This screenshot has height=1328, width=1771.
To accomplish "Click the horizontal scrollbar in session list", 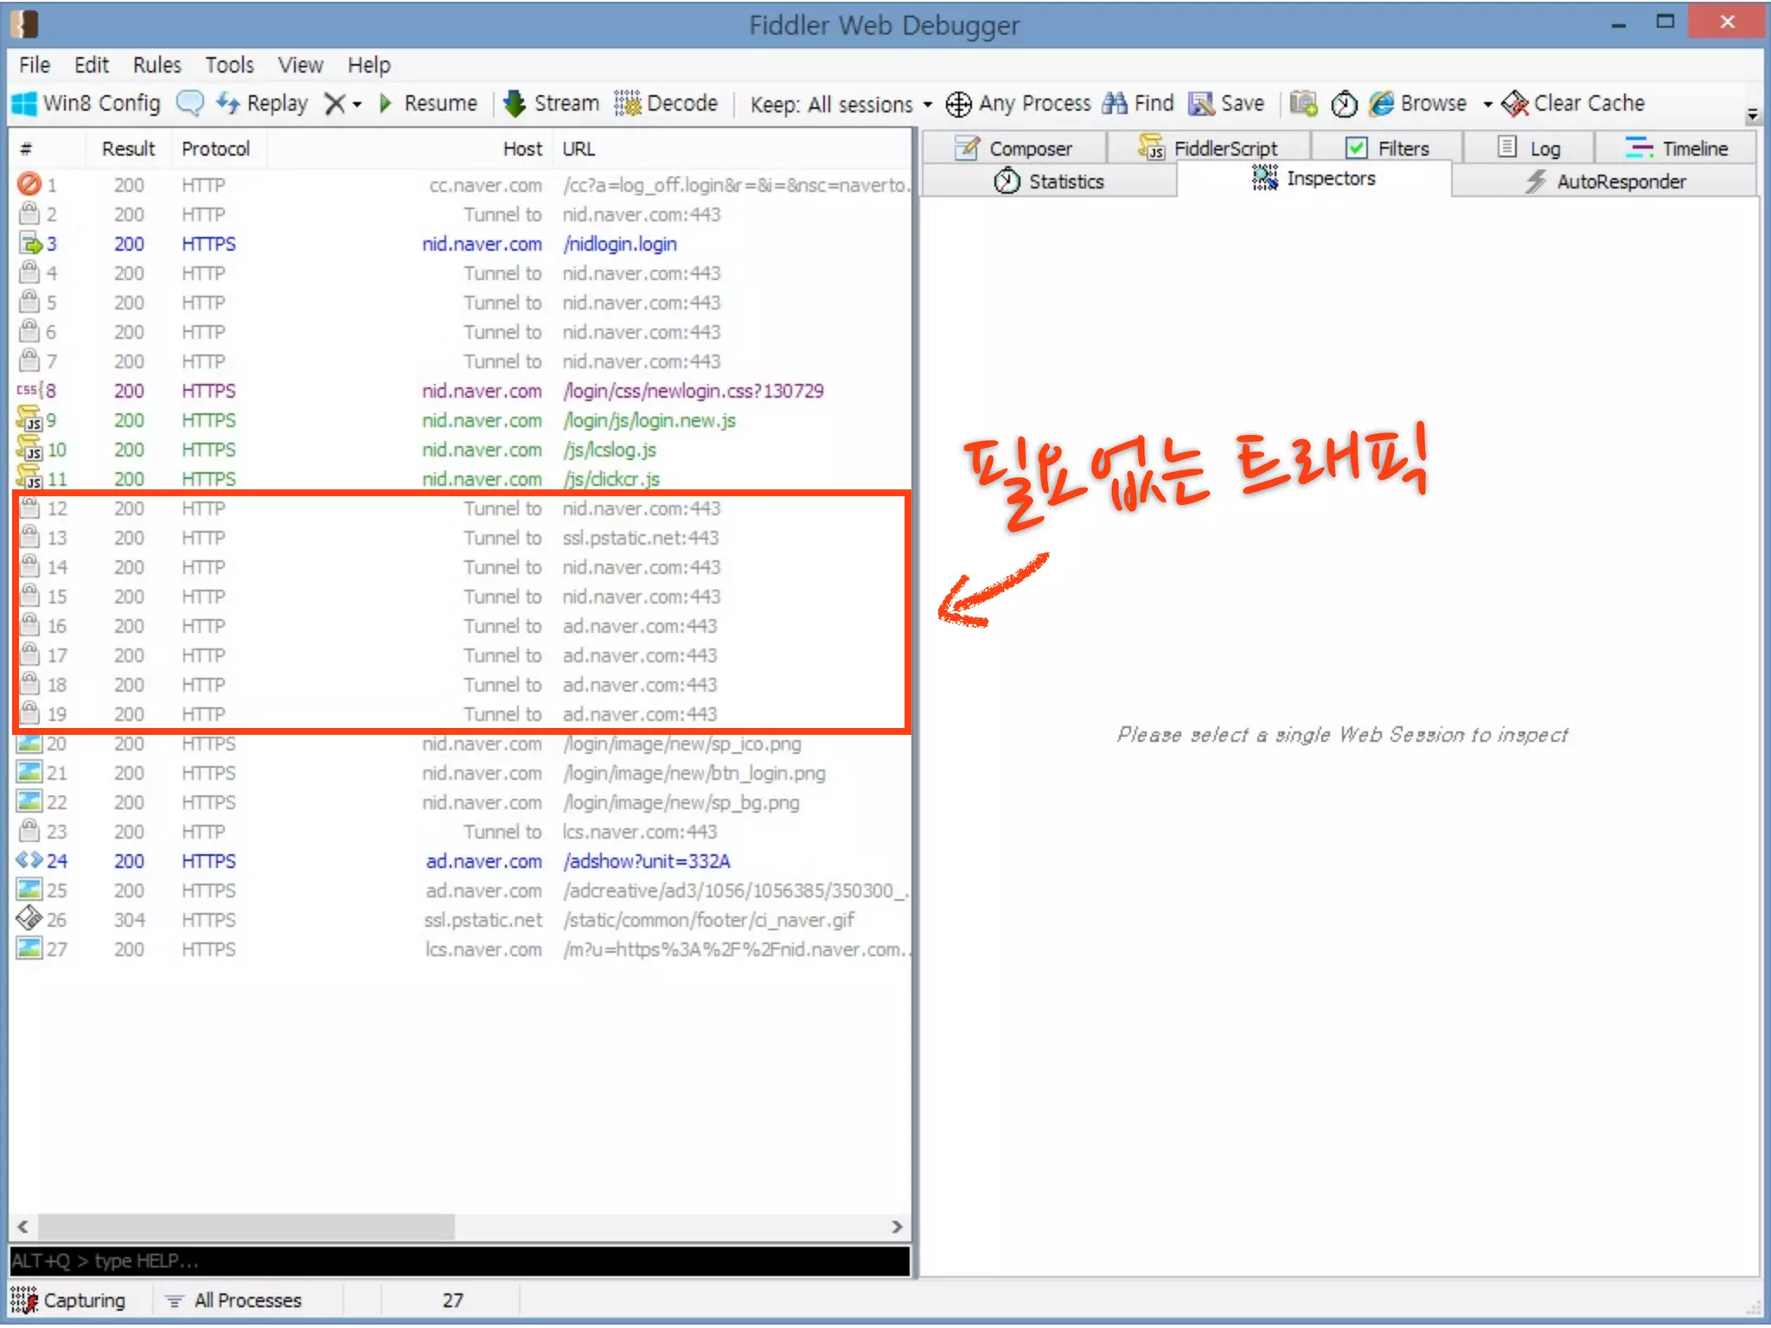I will coord(246,1226).
